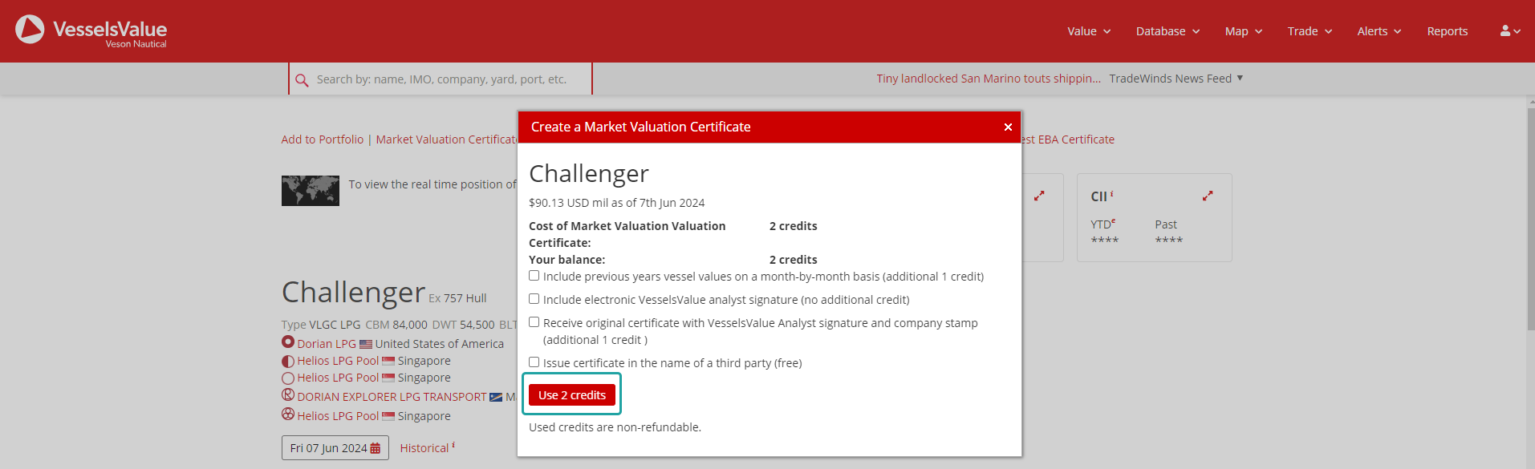Expand the CII card with arrows icon
1535x469 pixels.
click(1208, 196)
